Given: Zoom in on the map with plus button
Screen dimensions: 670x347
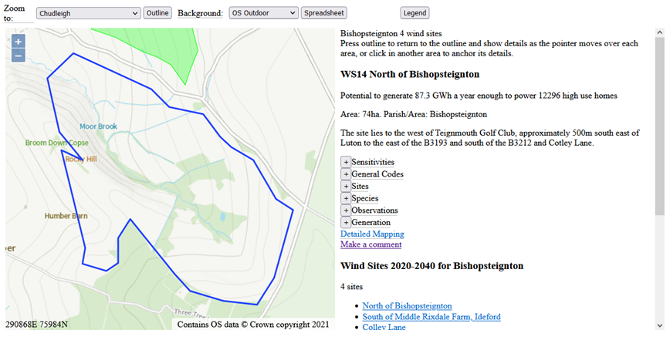Looking at the screenshot, I should (x=19, y=42).
